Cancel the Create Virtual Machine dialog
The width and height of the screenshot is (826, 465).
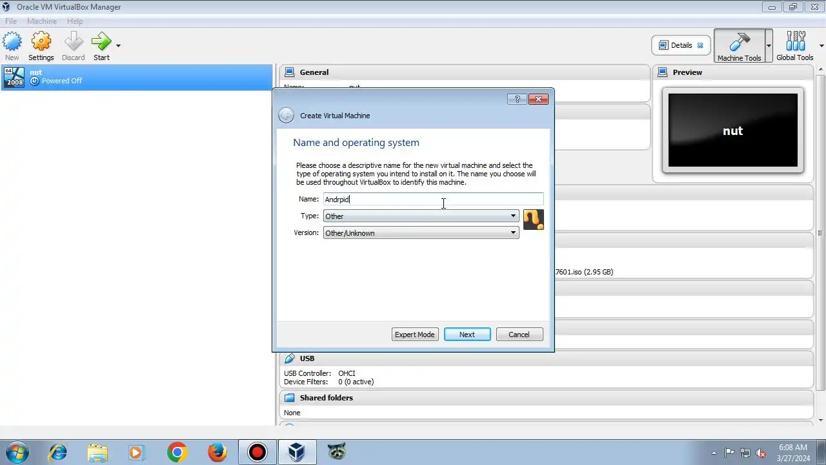tap(519, 335)
